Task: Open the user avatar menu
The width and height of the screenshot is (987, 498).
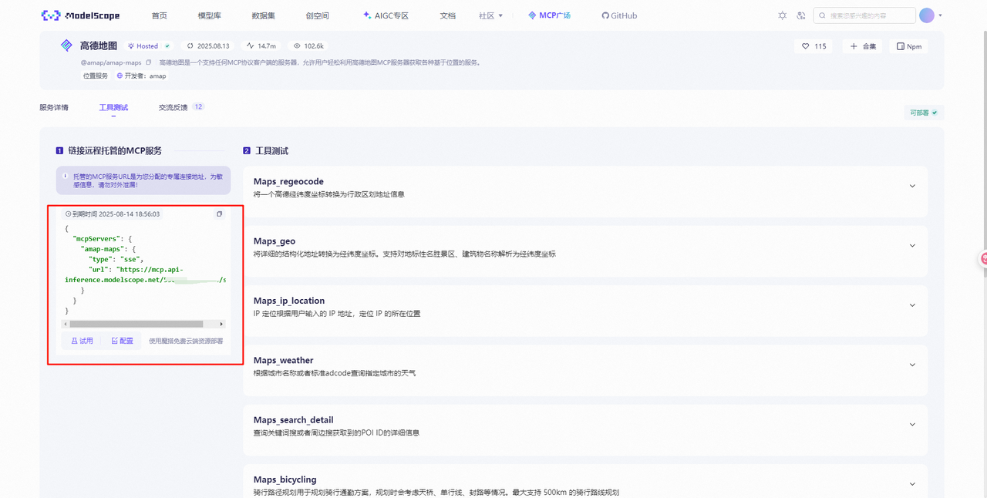Action: [x=927, y=15]
